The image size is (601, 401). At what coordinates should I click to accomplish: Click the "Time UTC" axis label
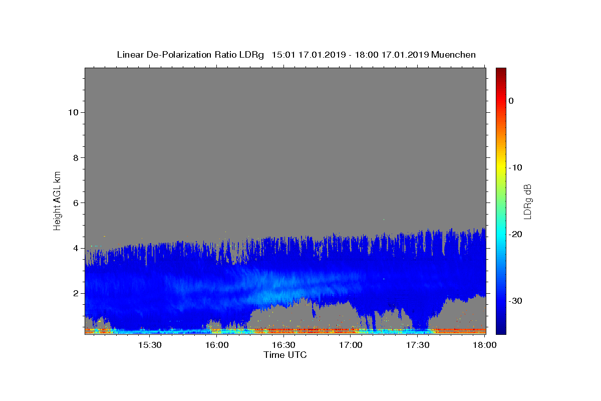[x=285, y=355]
